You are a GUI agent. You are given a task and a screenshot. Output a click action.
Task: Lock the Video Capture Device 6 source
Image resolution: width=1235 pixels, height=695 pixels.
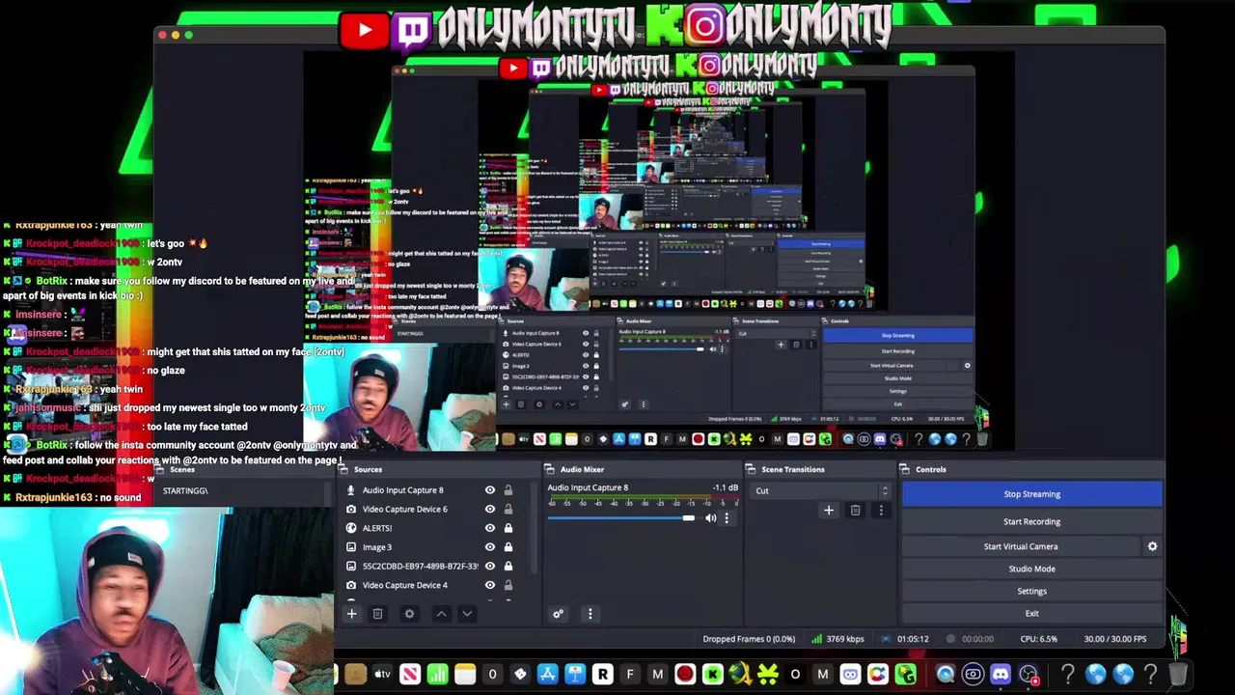508,509
